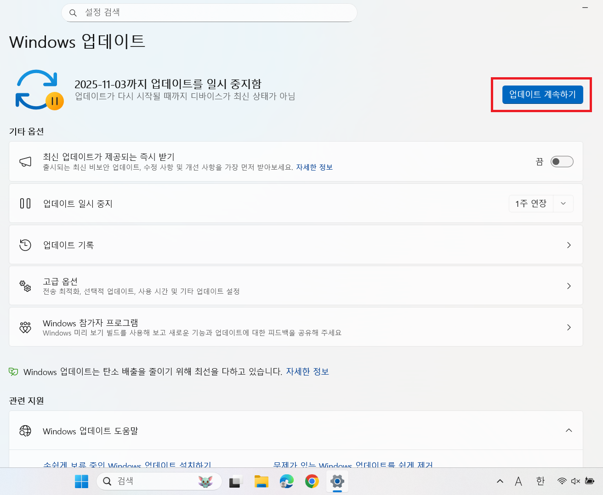Click the 기타 옵션 section heading
Image resolution: width=603 pixels, height=495 pixels.
[27, 131]
